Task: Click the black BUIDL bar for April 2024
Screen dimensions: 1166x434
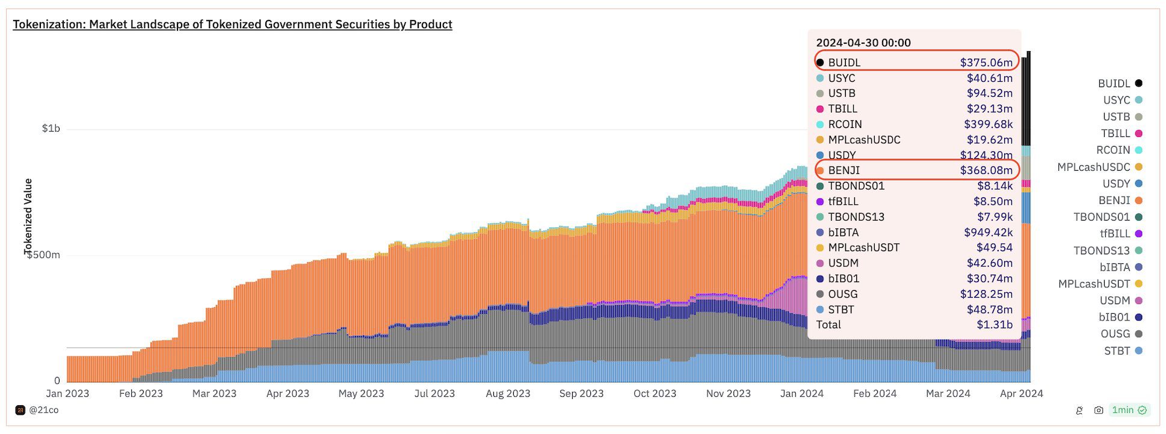Action: (x=1026, y=99)
